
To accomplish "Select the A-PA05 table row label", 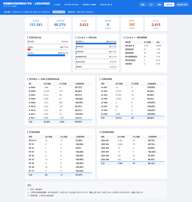I will [32, 87].
